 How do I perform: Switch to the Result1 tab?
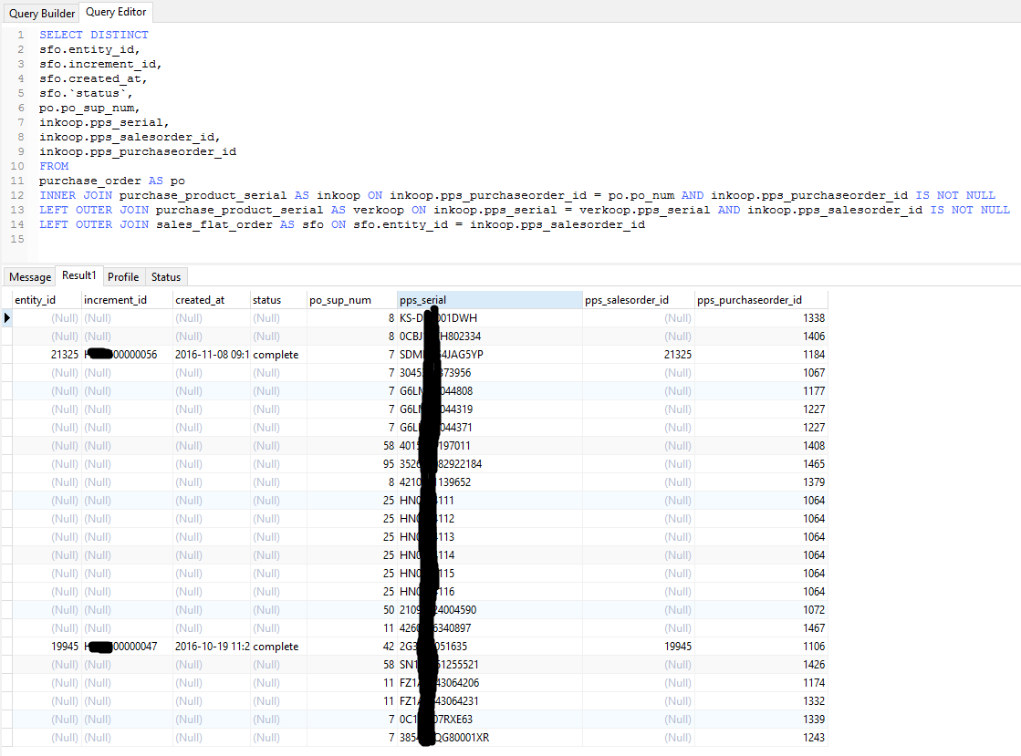(x=79, y=276)
